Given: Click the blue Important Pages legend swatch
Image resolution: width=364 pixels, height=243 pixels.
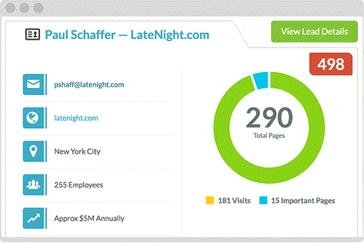Looking at the screenshot, I should pyautogui.click(x=263, y=200).
